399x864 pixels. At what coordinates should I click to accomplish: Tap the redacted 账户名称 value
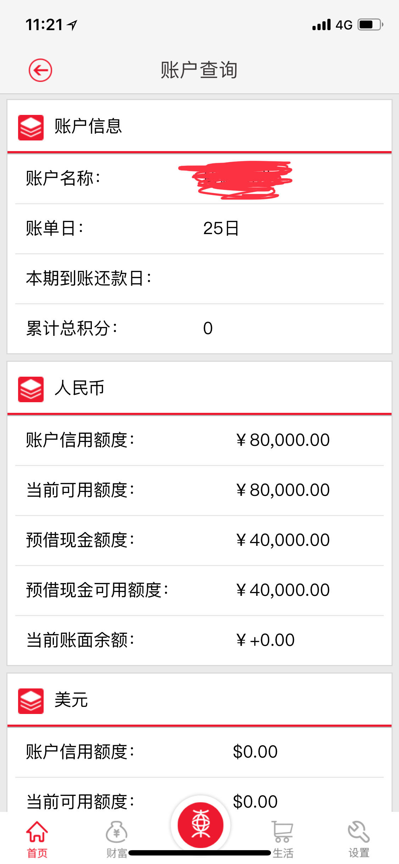(x=235, y=180)
